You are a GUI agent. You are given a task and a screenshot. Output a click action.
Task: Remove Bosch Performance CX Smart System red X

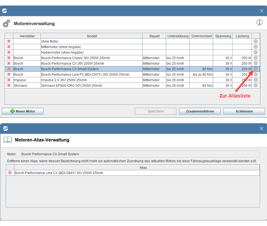[x=9, y=69]
